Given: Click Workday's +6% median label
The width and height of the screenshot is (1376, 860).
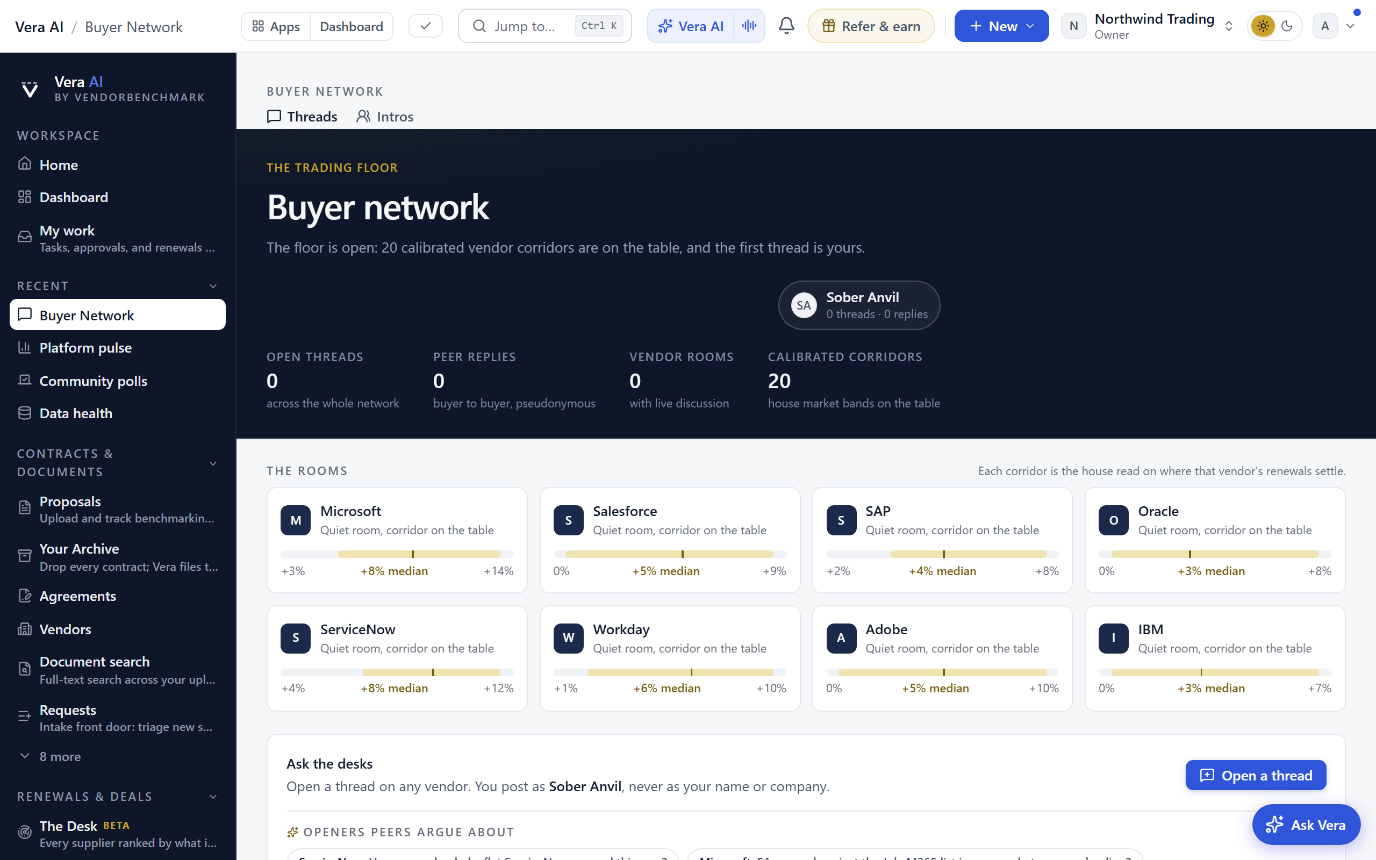Looking at the screenshot, I should click(x=667, y=688).
